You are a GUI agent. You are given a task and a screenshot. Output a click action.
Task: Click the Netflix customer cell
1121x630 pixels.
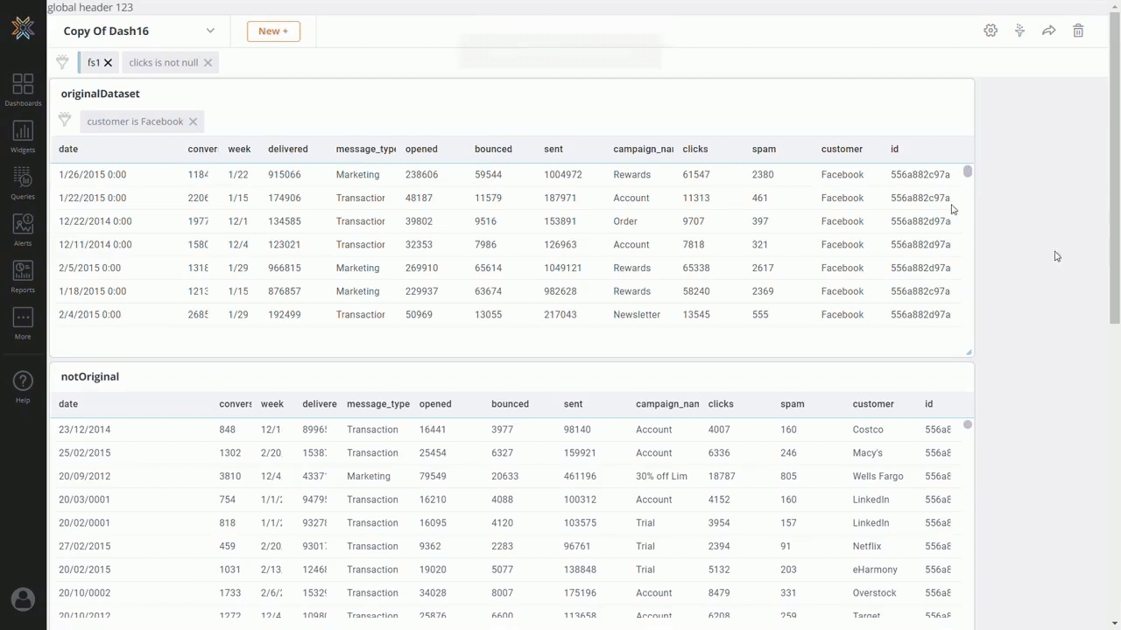coord(867,547)
